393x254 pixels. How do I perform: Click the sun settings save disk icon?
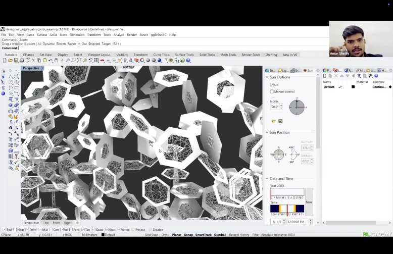pos(280,121)
